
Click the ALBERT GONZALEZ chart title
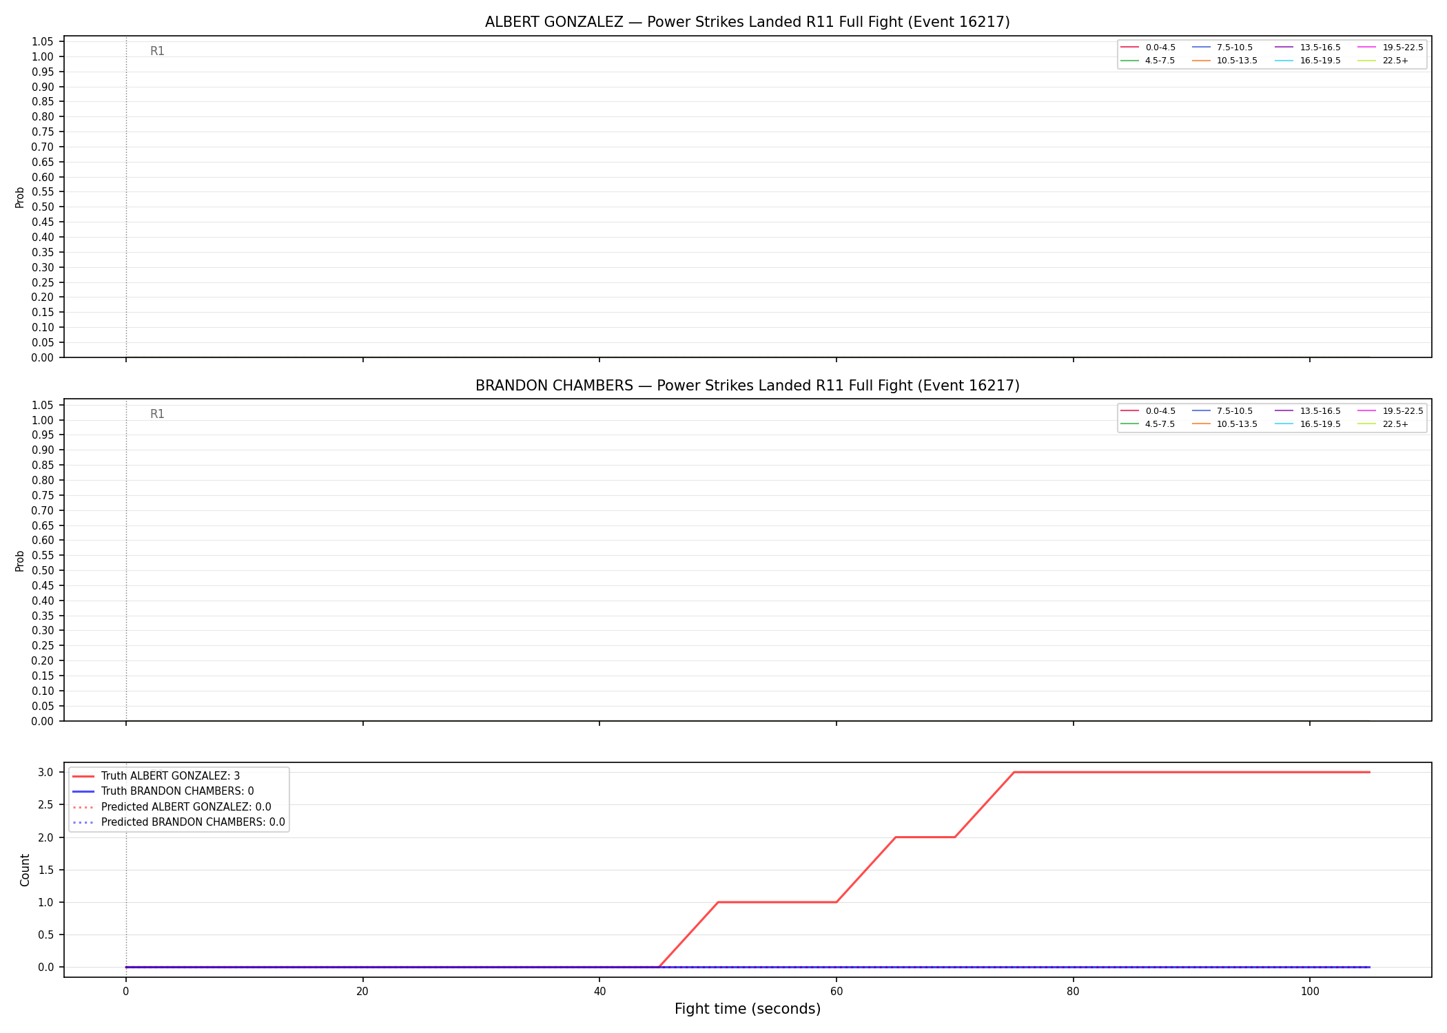coord(747,22)
